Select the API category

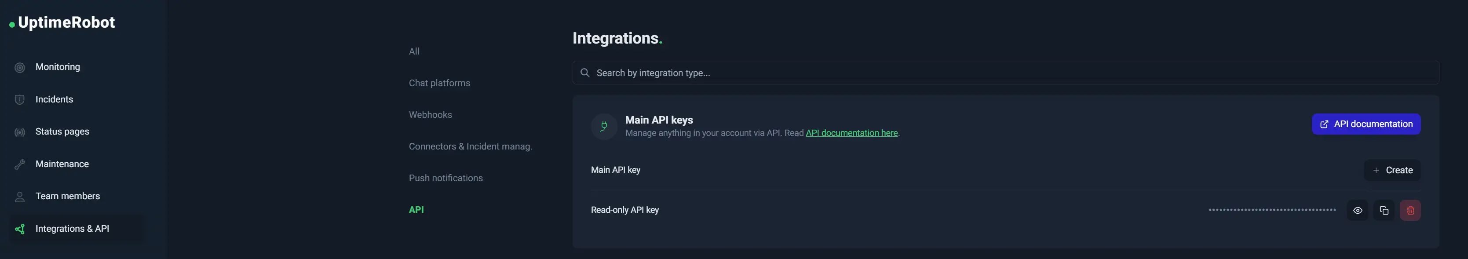coord(416,209)
